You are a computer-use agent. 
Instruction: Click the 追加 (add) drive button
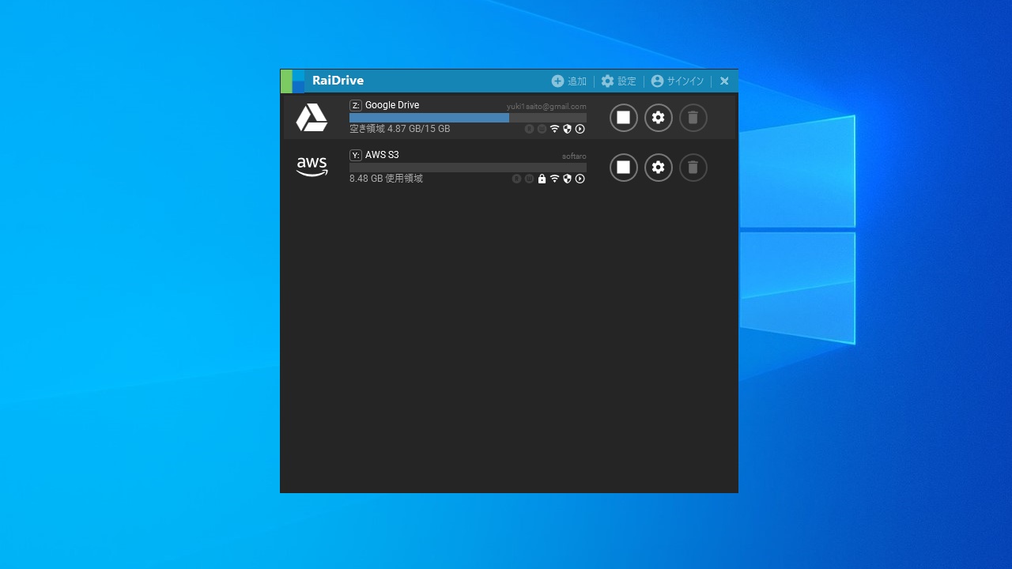[x=569, y=81]
